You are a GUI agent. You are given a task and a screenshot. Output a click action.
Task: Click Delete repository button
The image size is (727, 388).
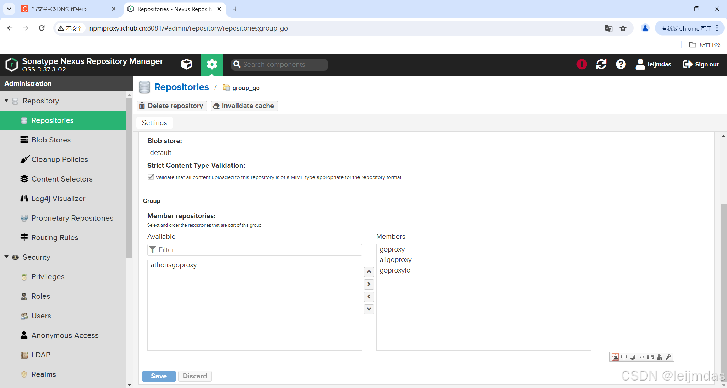tap(171, 106)
